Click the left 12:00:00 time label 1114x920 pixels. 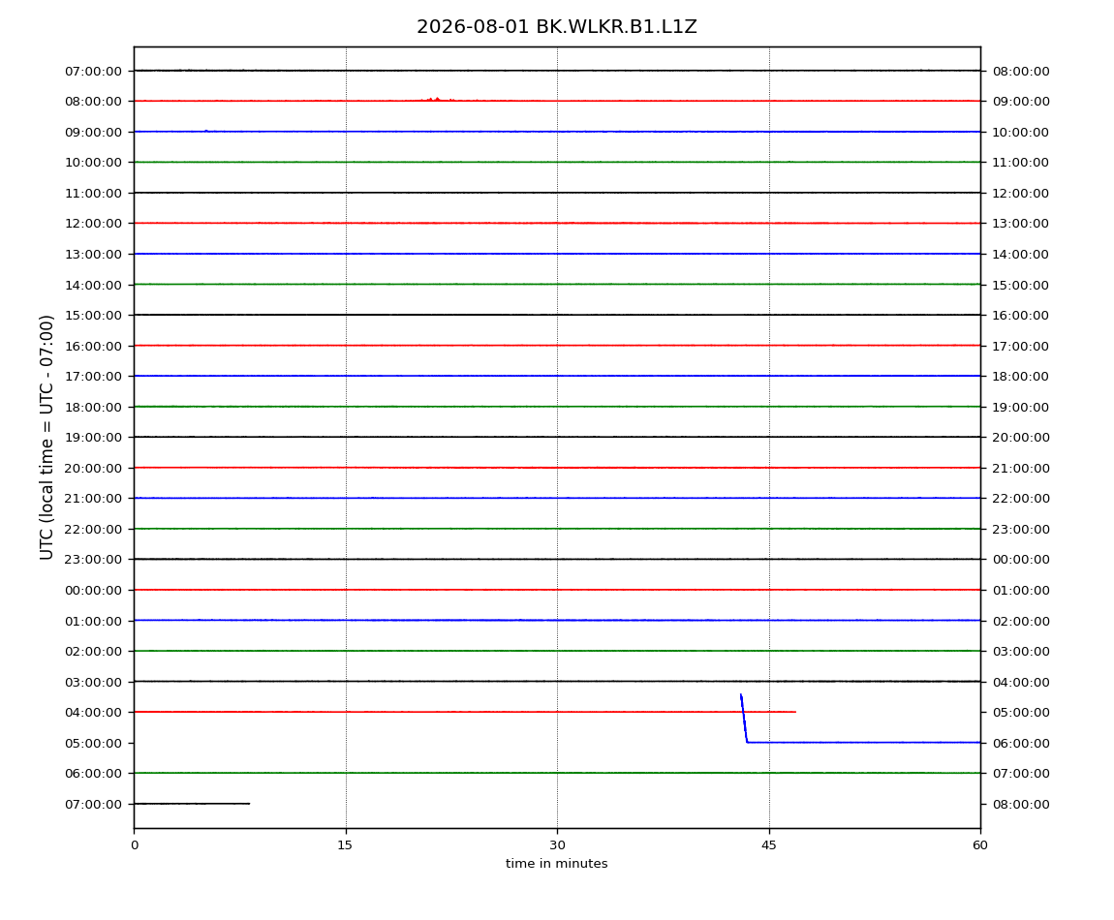pos(94,223)
